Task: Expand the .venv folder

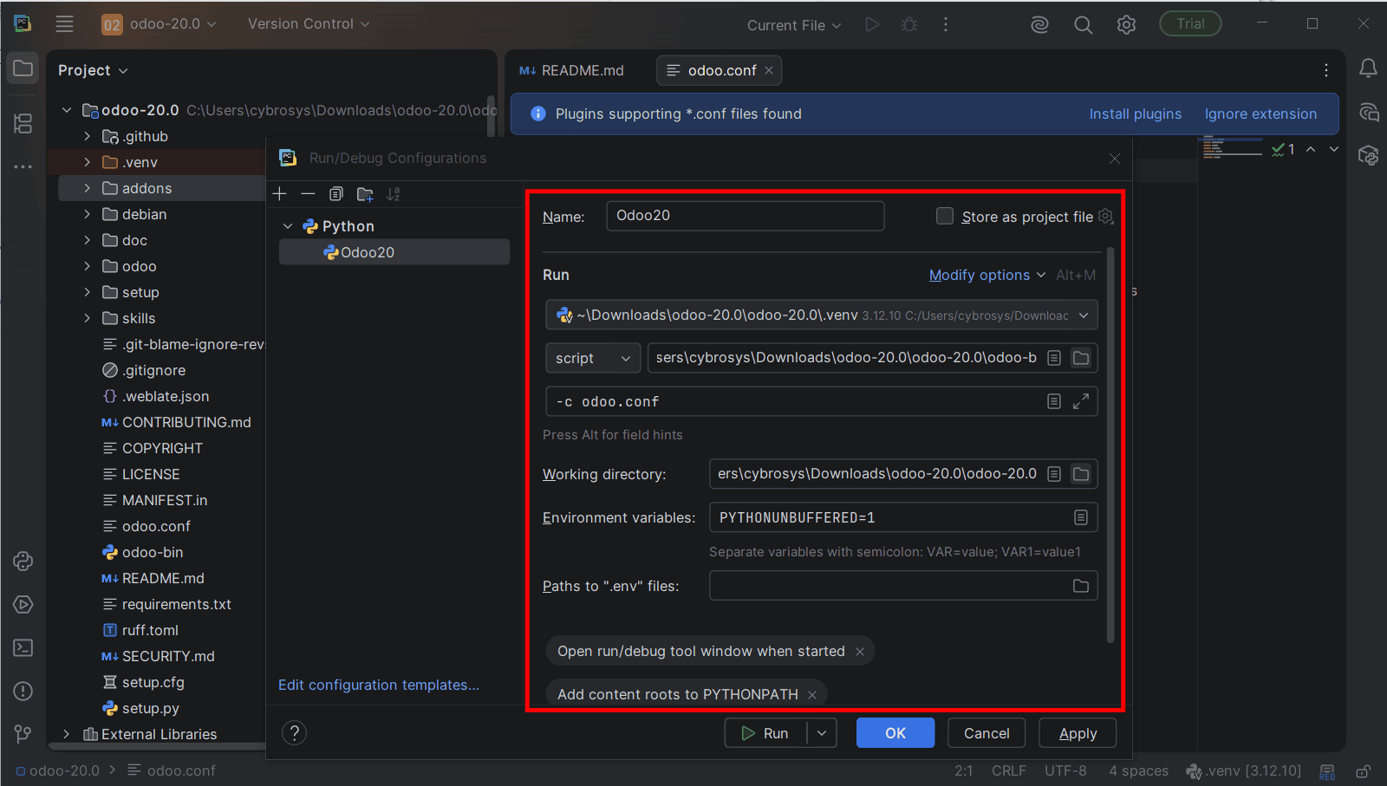Action: 87,162
